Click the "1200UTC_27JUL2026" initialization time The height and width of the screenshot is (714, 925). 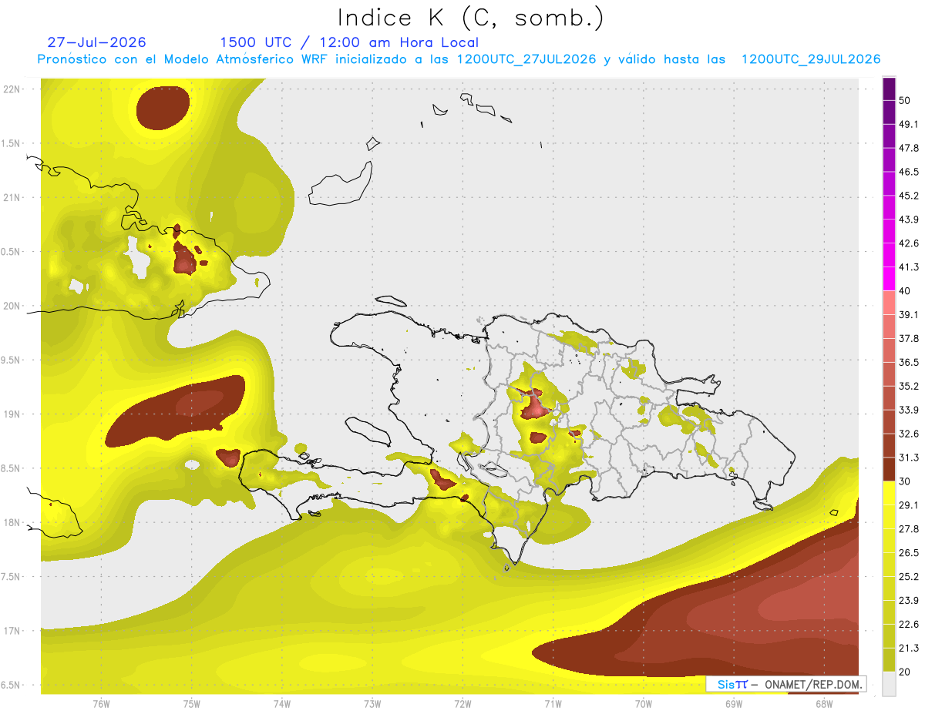click(x=526, y=59)
